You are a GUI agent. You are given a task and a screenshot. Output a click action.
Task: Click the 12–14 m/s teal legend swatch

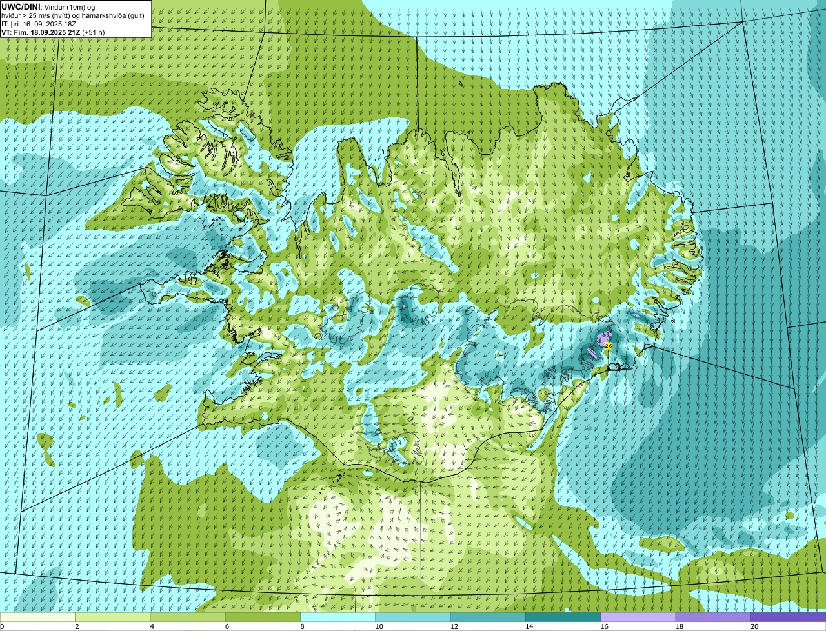pyautogui.click(x=488, y=617)
